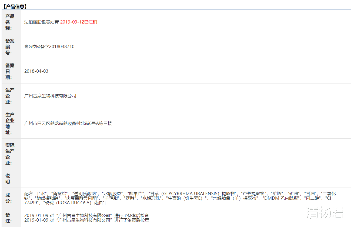Screen dimensions: 351x227
Task: Select the 实际生产企业 row label
Action: click(x=10, y=154)
